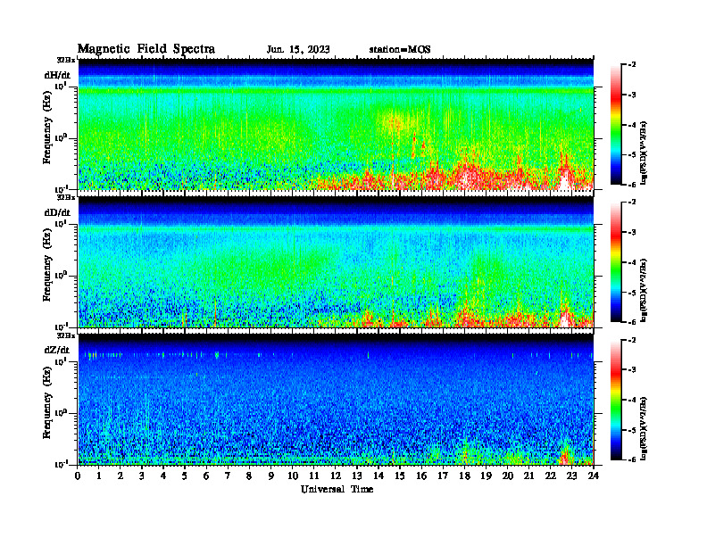The height and width of the screenshot is (546, 707).
Task: Click the "Magnetic Field Spectra" title
Action: coord(146,49)
